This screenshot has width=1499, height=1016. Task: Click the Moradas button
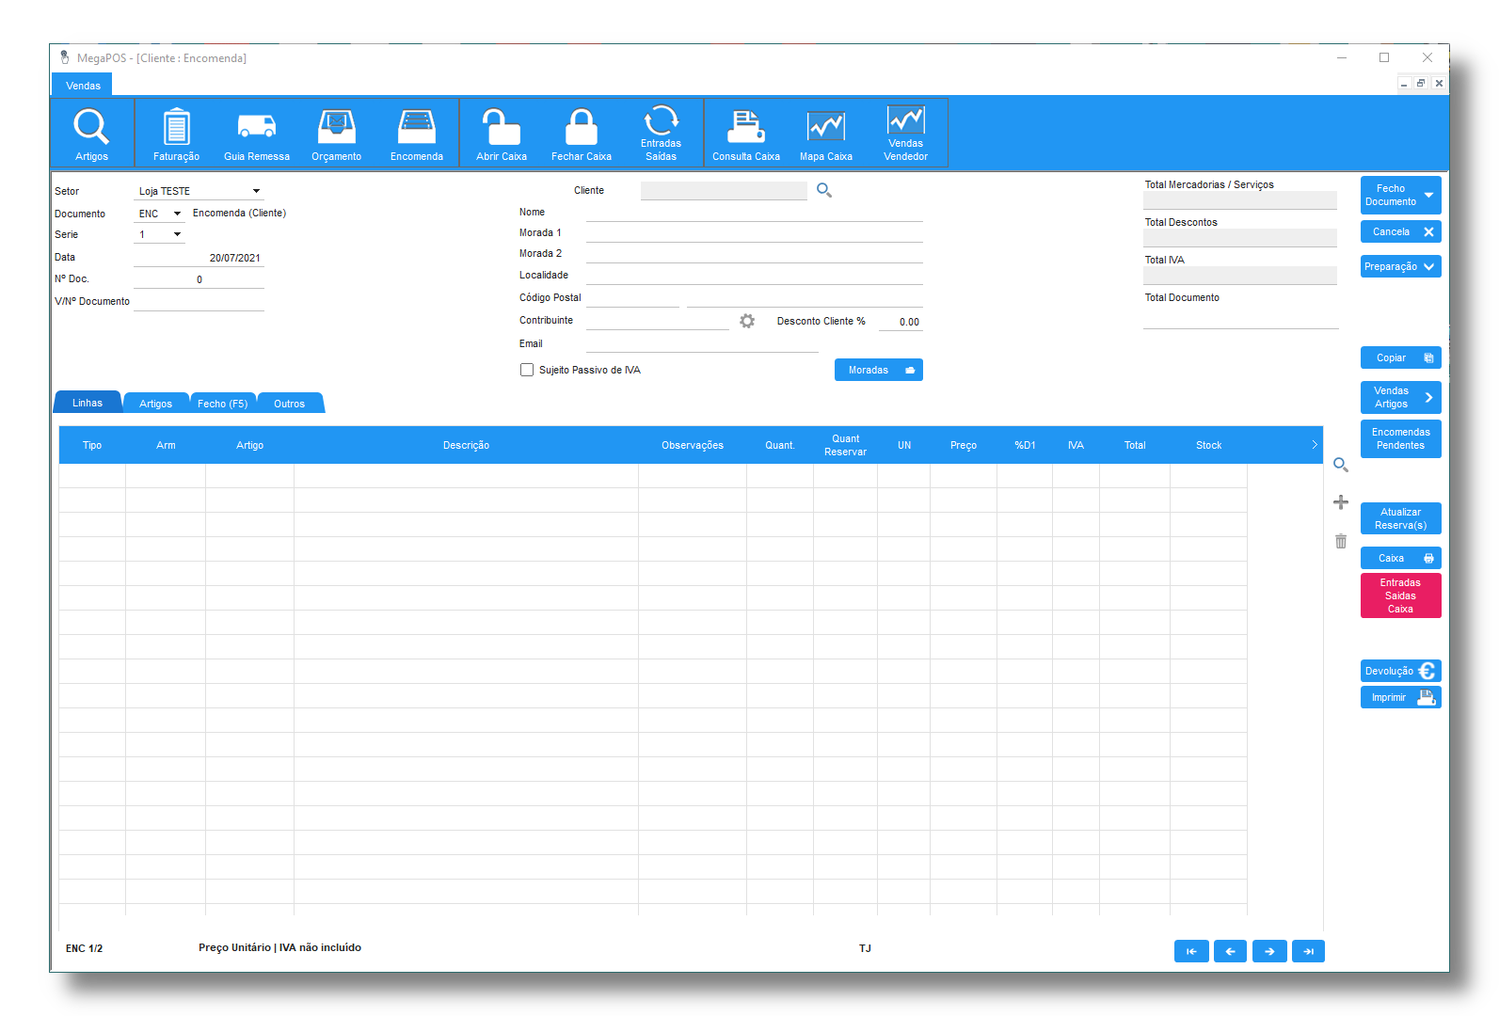878,370
